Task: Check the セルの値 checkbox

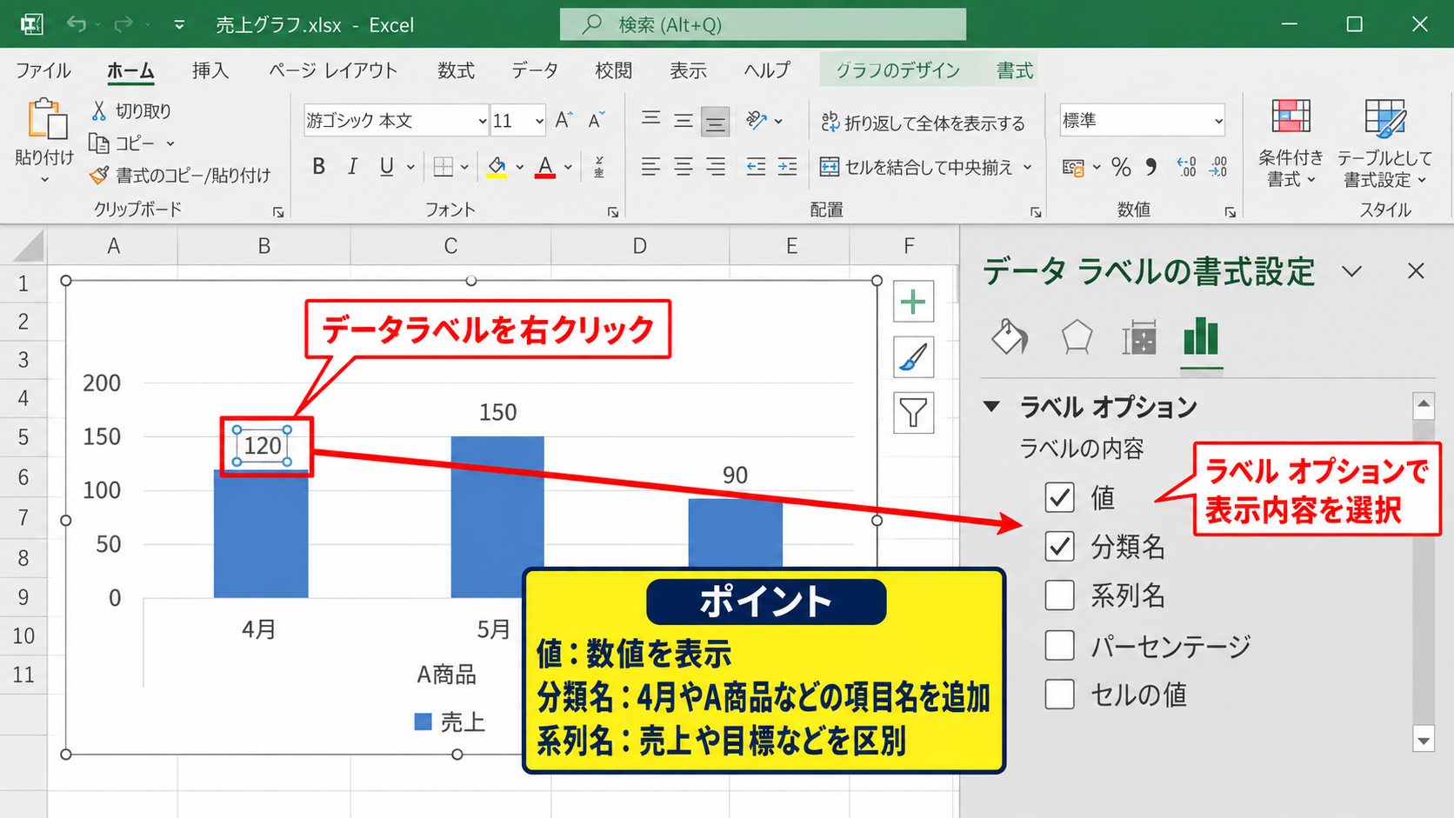Action: point(1059,695)
